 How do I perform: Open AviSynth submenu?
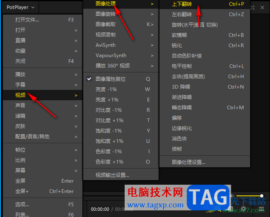tap(121, 45)
